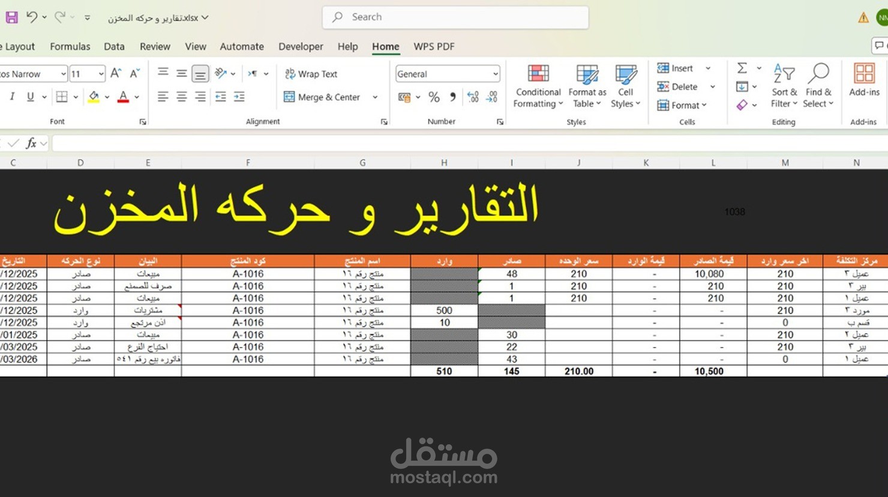Viewport: 888px width, 497px height.
Task: Undo the last action
Action: click(32, 17)
